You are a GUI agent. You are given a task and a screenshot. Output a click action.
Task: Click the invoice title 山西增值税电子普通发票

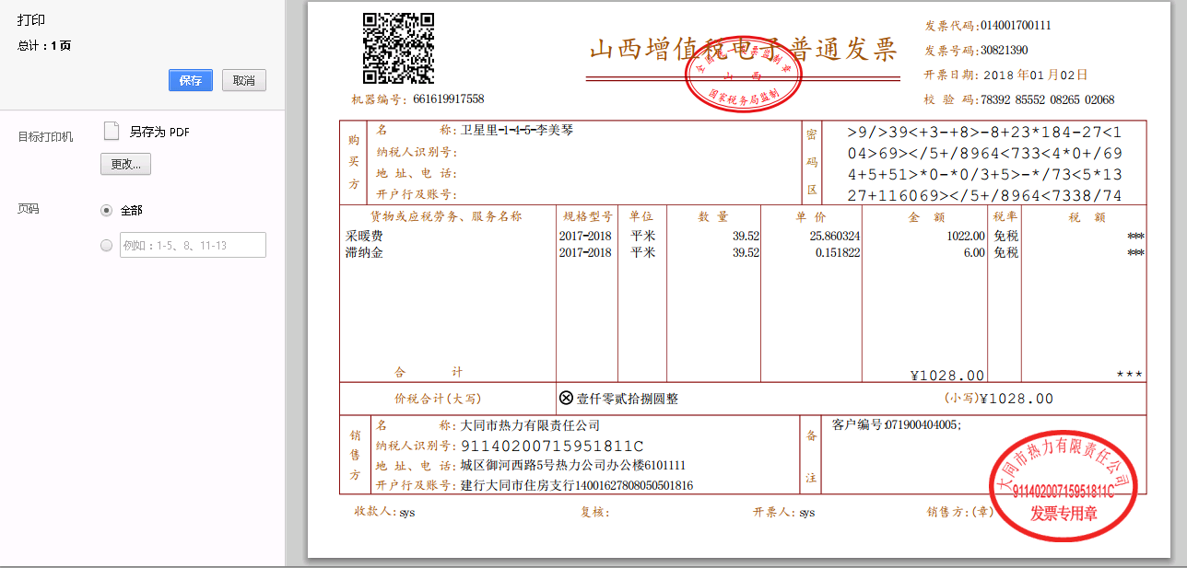pyautogui.click(x=743, y=50)
